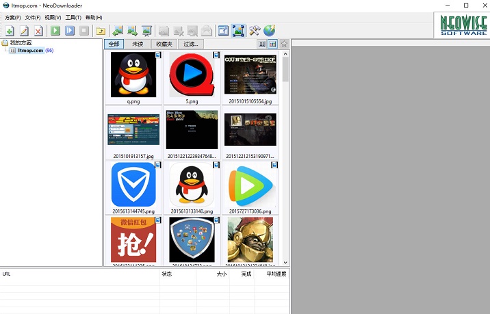This screenshot has height=314, width=490.
Task: Click the blue window layout icon
Action: pos(223,31)
